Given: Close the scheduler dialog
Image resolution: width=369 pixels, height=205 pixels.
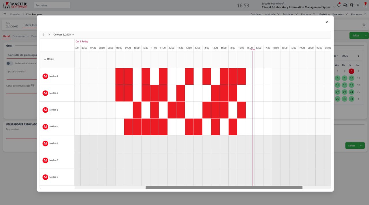Looking at the screenshot, I should point(327,22).
